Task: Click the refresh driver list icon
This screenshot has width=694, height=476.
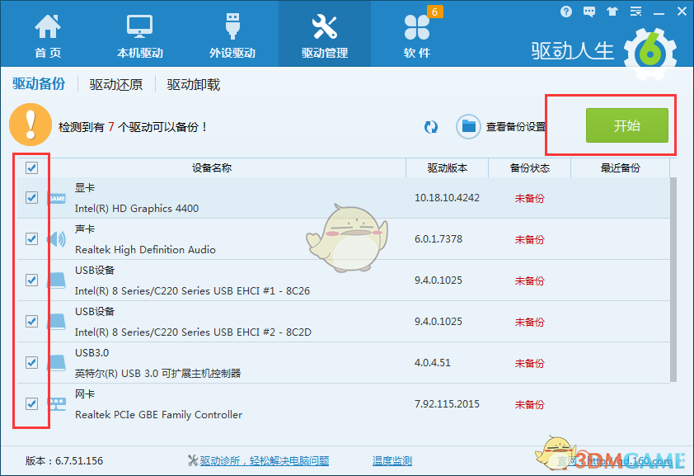Action: (430, 127)
